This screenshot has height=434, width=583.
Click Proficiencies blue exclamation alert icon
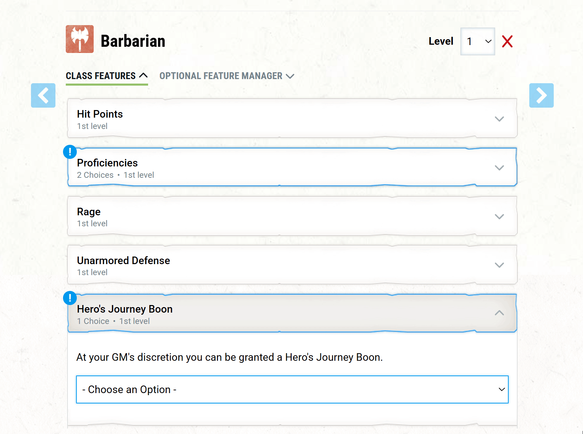[70, 152]
